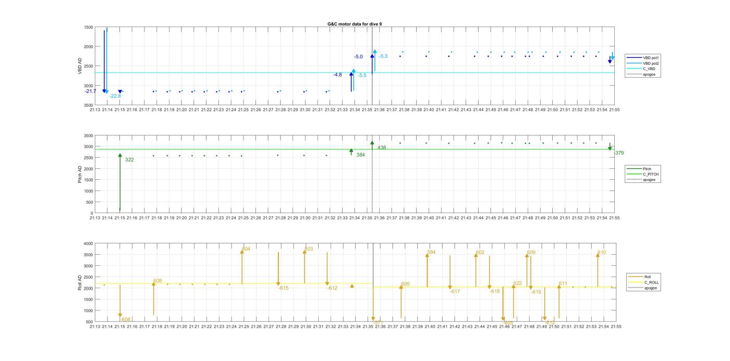Click '4000' tick on Roll y-axis

pyautogui.click(x=89, y=244)
